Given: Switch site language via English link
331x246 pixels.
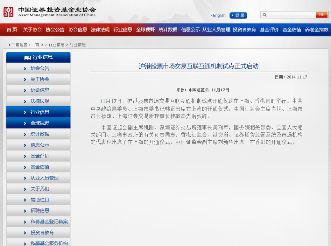Looking at the screenshot, I should click(x=219, y=16).
